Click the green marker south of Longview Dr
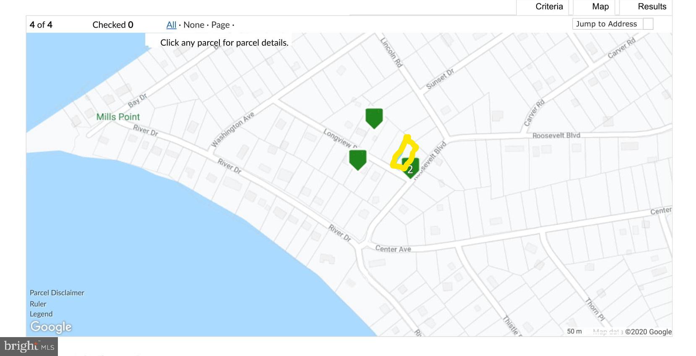The width and height of the screenshot is (696, 356). (x=358, y=160)
